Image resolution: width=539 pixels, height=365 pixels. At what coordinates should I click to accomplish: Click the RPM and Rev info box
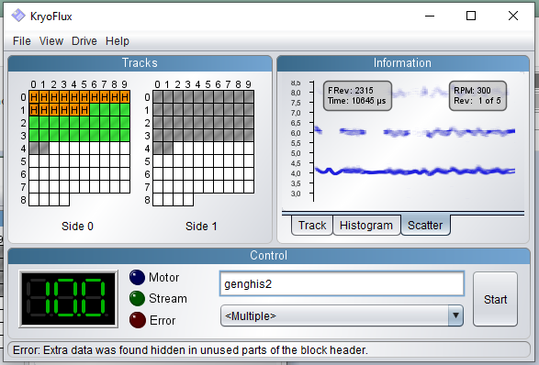point(477,95)
